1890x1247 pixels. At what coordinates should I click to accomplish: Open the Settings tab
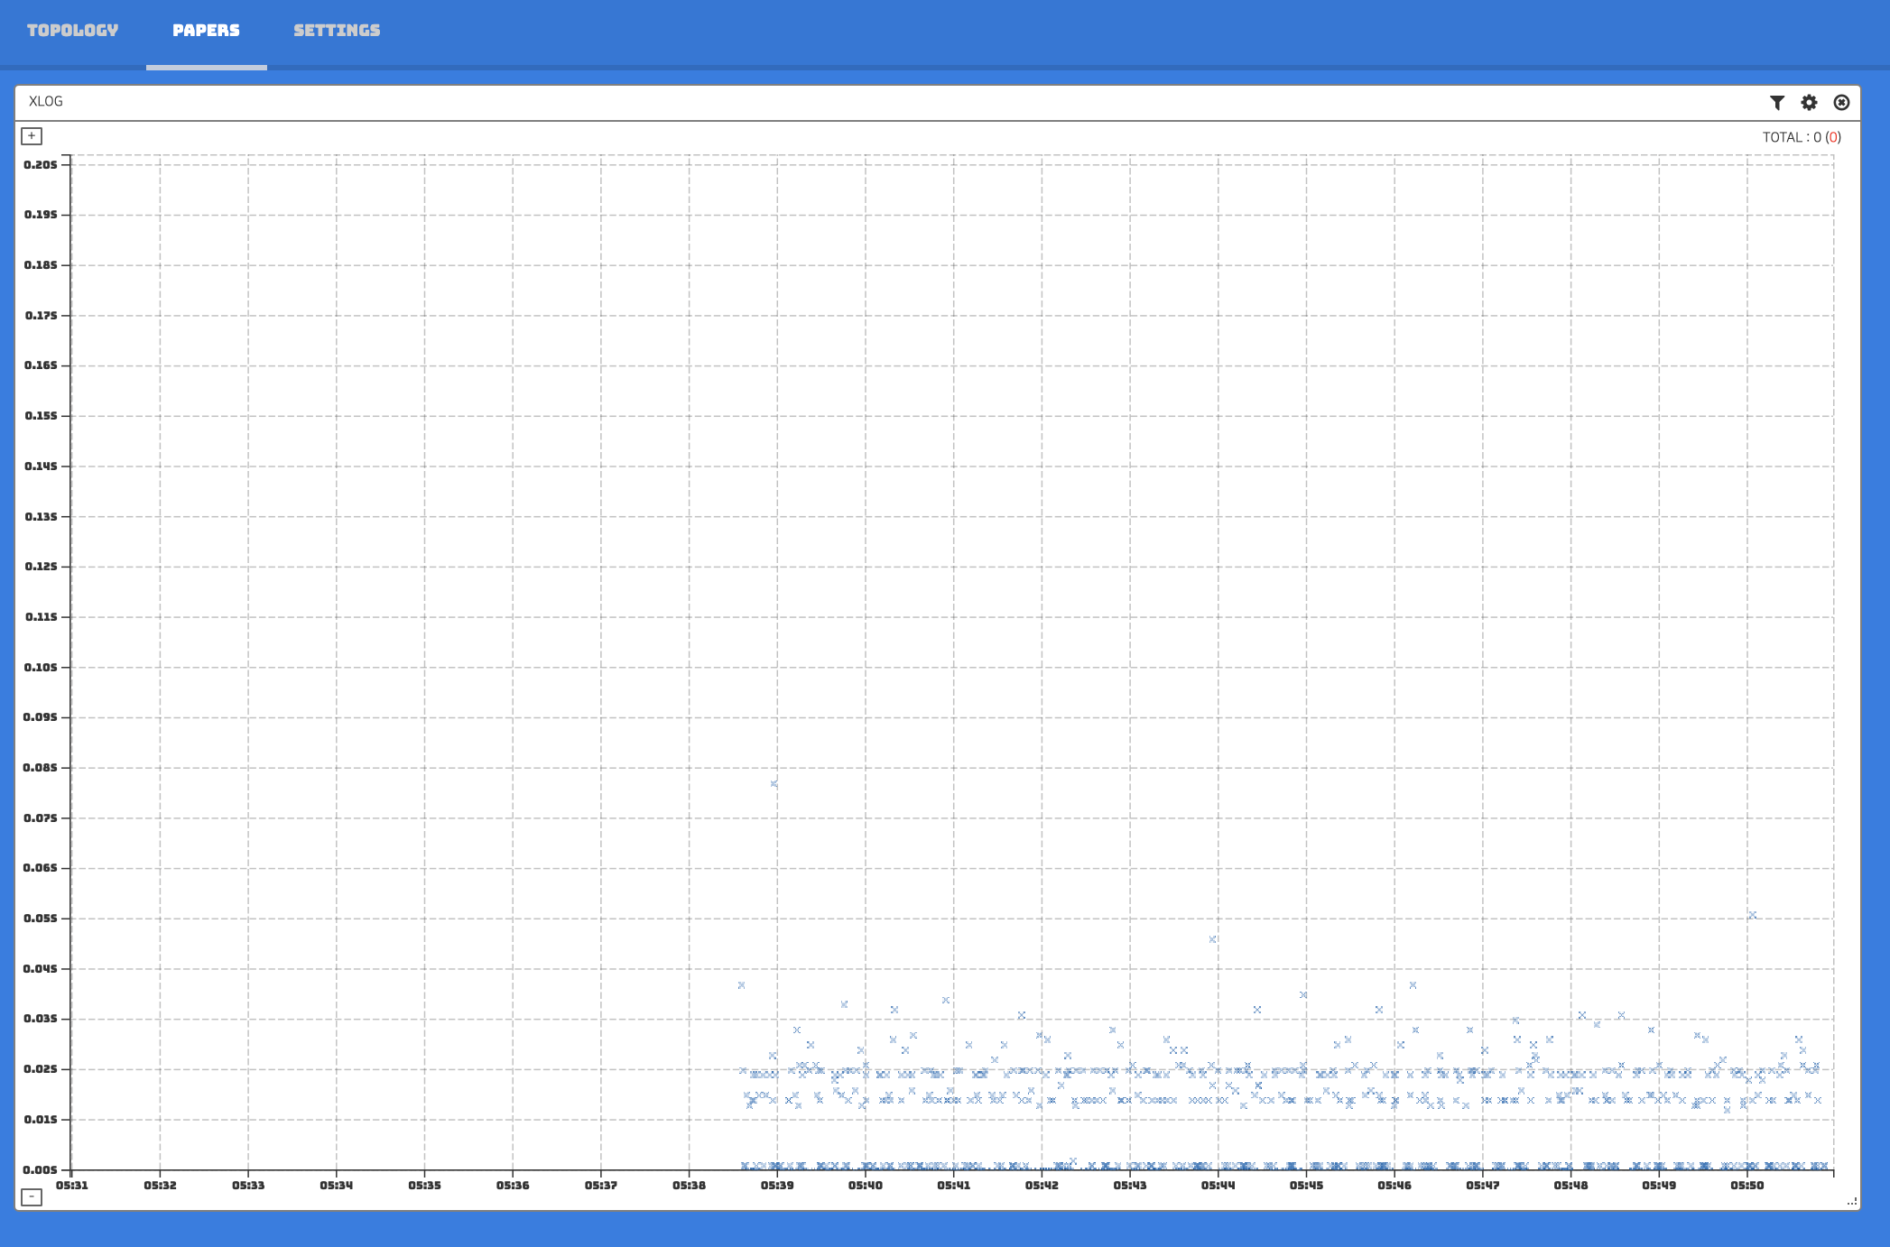coord(337,31)
